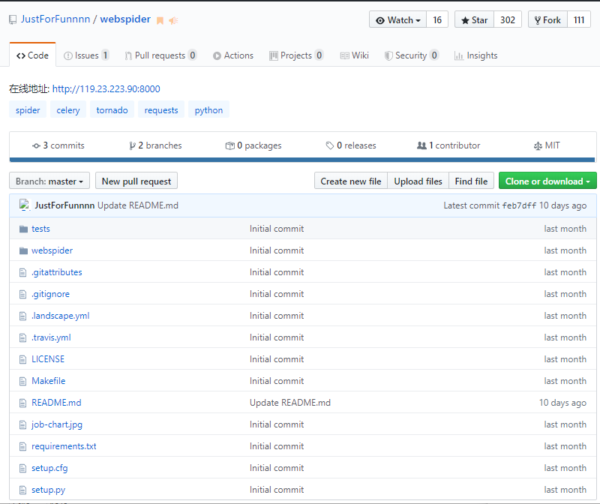Select the tornado topic tag
The image size is (600, 504).
click(x=112, y=110)
